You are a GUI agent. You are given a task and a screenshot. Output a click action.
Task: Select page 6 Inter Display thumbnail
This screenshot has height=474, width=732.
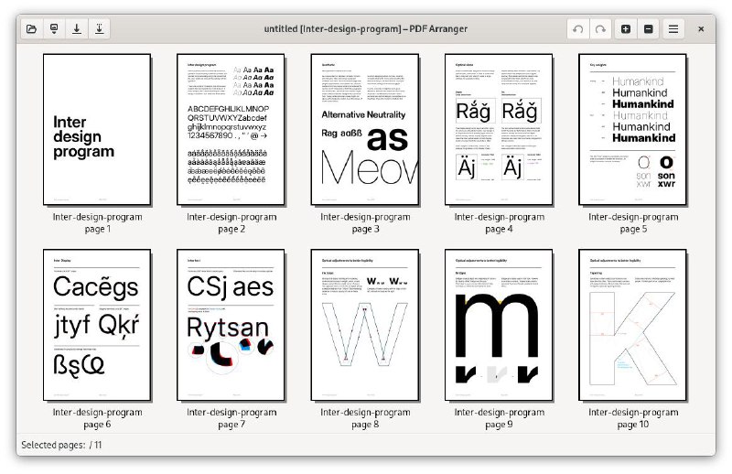pyautogui.click(x=96, y=324)
